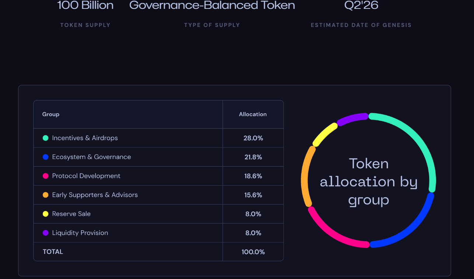Click the 100 Billion heading
This screenshot has height=279, width=474.
[86, 5]
